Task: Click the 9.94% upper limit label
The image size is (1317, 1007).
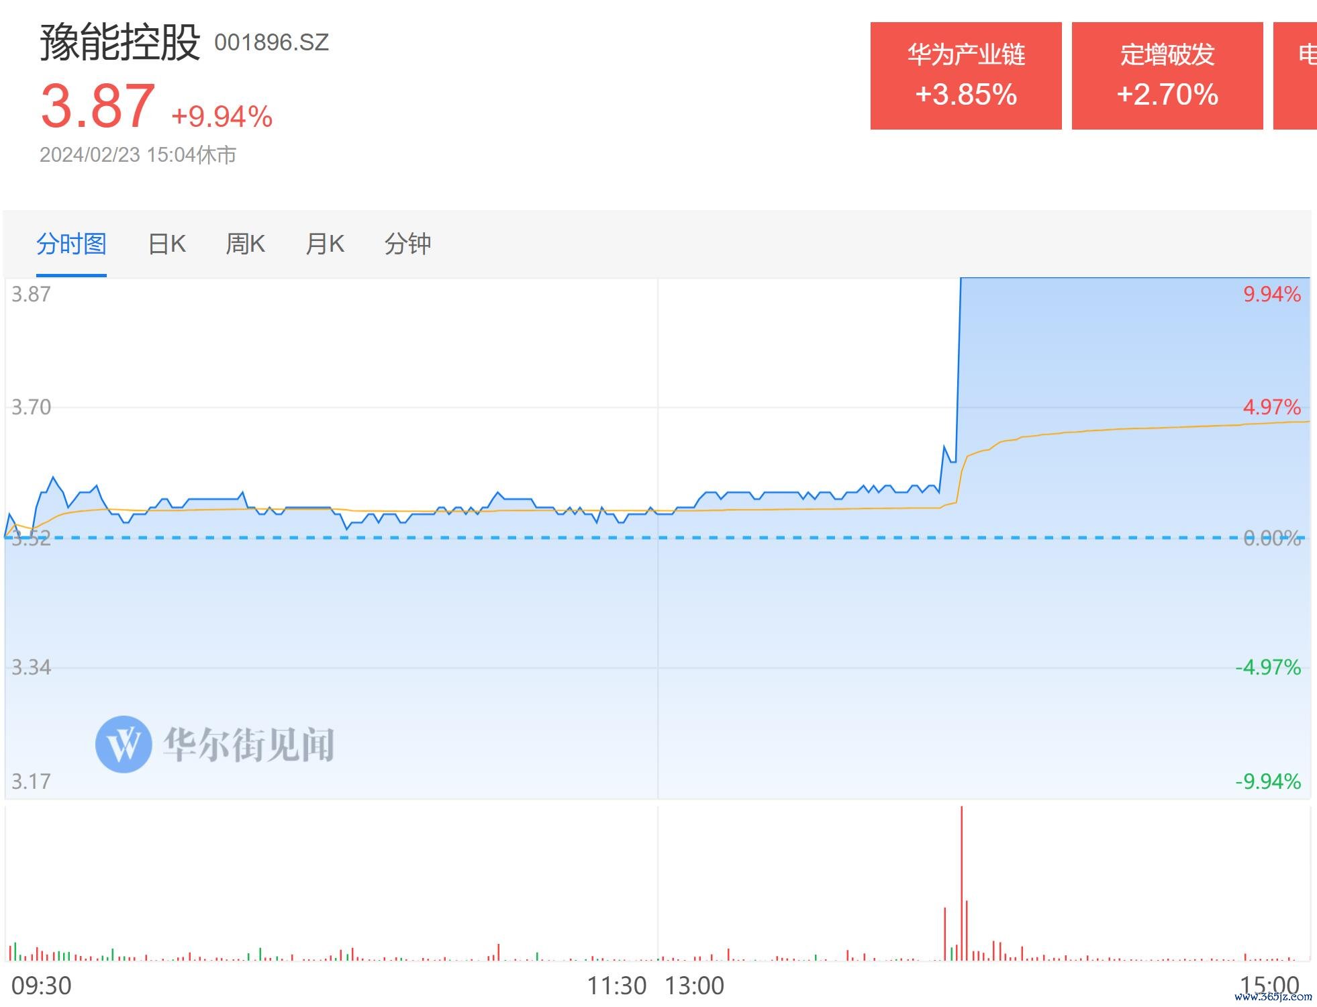Action: click(1272, 294)
